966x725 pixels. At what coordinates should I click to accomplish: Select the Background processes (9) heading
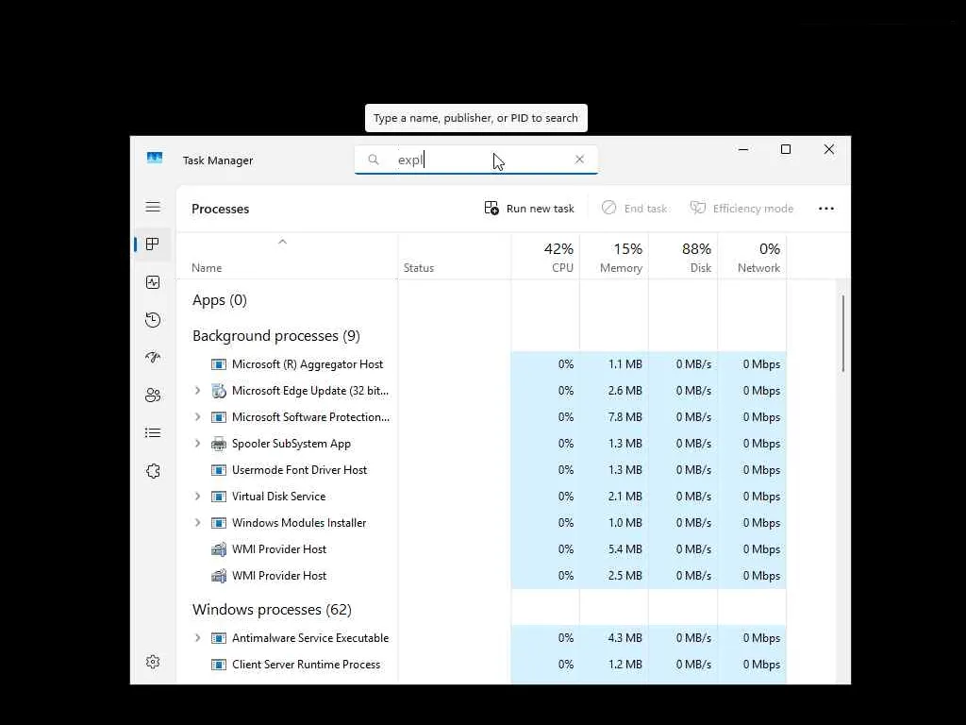pyautogui.click(x=276, y=336)
